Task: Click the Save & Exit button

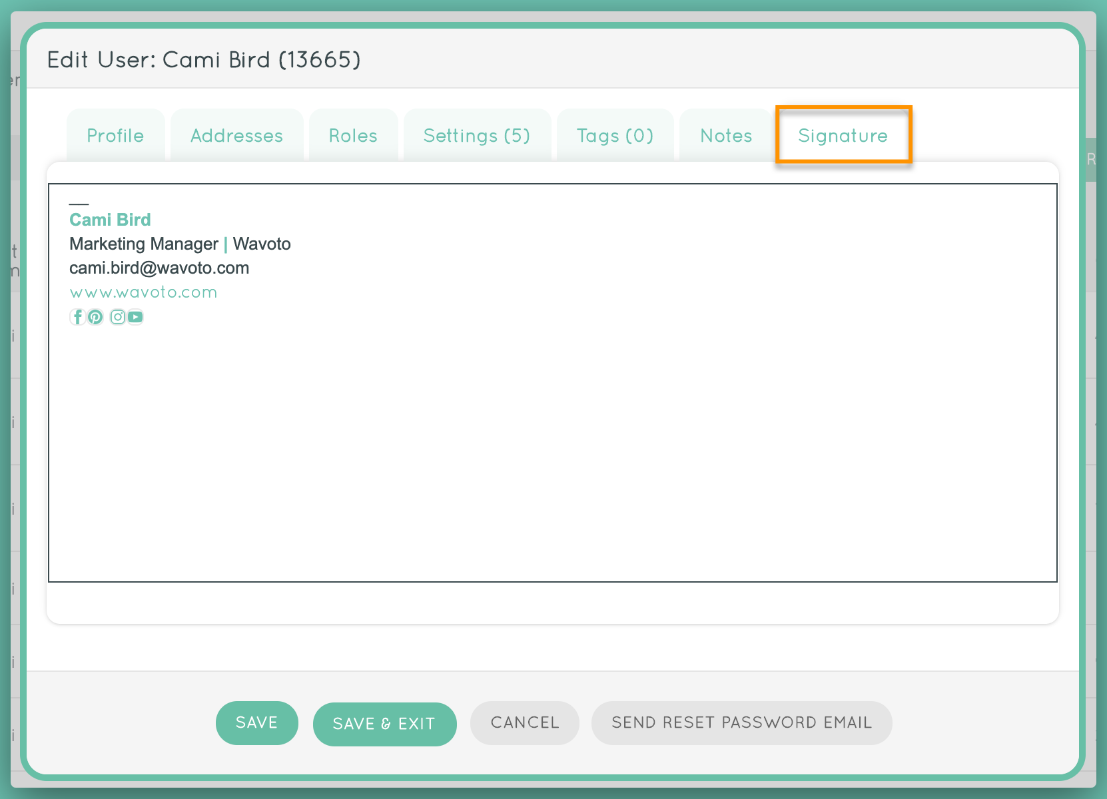Action: click(384, 724)
